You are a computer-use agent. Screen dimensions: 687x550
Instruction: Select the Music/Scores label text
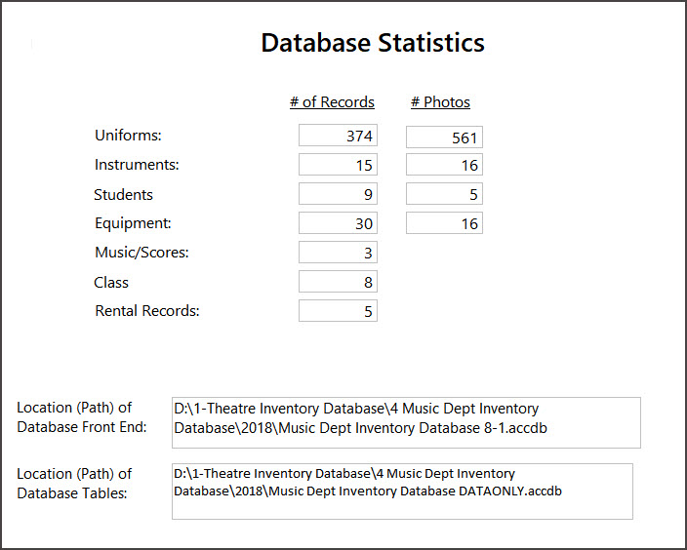tap(141, 254)
